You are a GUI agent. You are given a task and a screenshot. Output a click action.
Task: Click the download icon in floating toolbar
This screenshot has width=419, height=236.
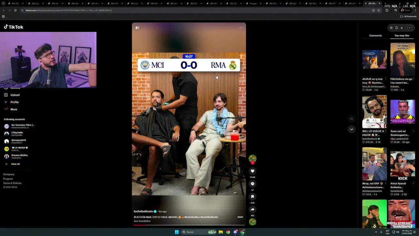coord(402,28)
